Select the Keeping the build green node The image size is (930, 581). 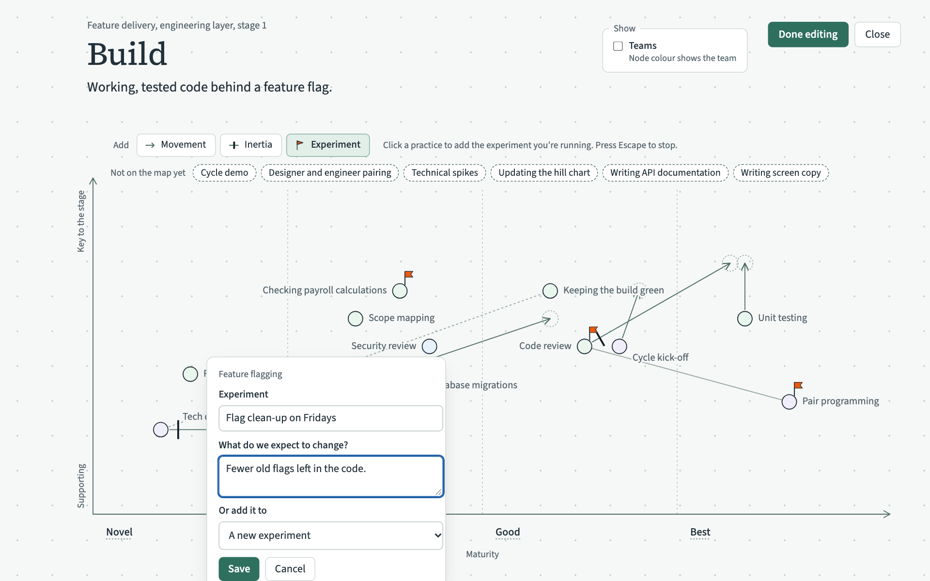click(550, 291)
